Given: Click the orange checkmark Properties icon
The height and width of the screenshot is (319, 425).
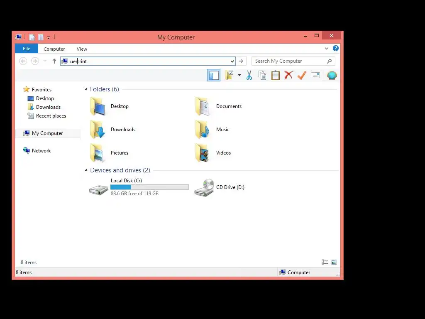Looking at the screenshot, I should coord(302,75).
